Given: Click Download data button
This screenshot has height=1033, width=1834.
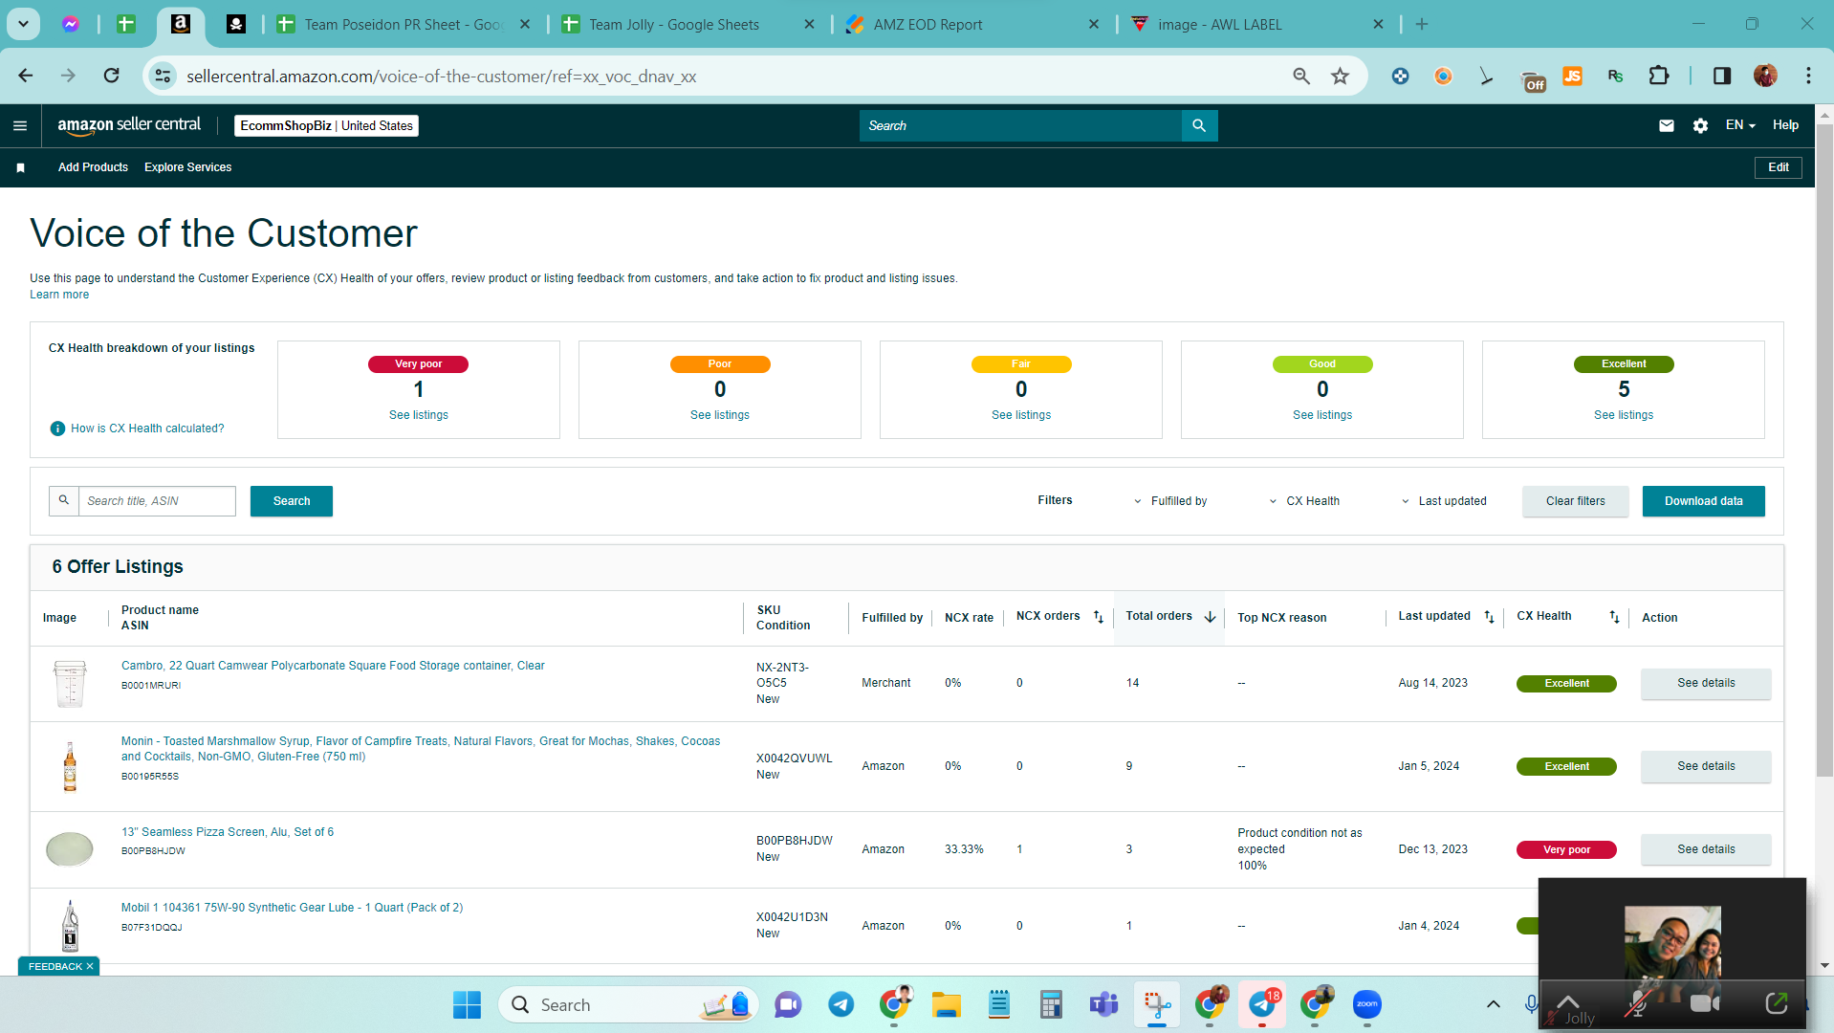Looking at the screenshot, I should (x=1704, y=501).
